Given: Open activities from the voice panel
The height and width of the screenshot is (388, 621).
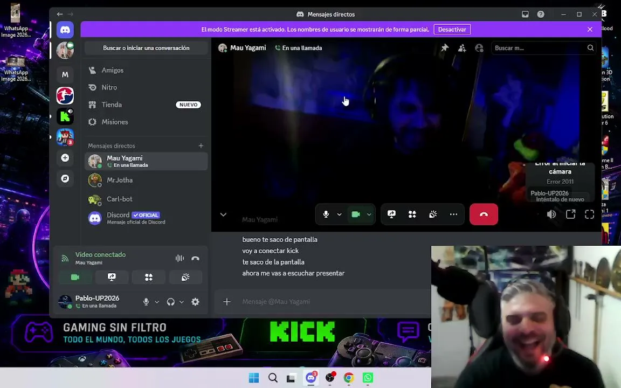Looking at the screenshot, I should tap(149, 277).
